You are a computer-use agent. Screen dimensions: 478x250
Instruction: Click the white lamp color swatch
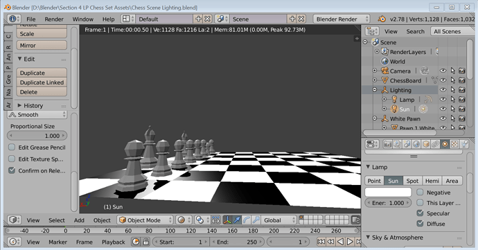[x=388, y=193]
